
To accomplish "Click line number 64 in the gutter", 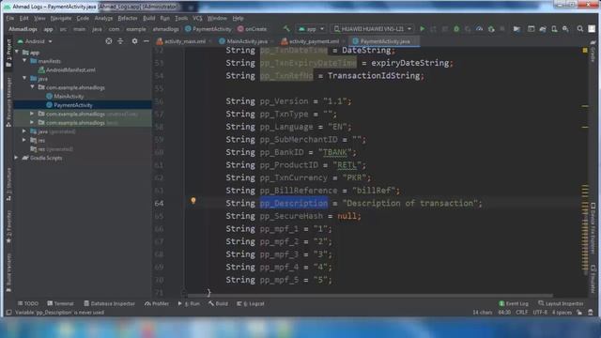I will pos(159,203).
